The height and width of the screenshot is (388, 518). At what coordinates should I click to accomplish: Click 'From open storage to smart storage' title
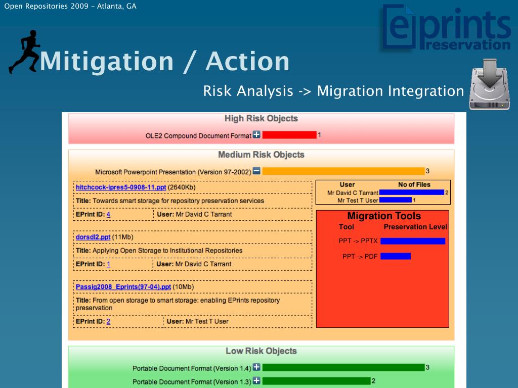(x=178, y=304)
